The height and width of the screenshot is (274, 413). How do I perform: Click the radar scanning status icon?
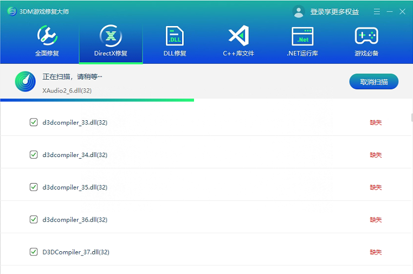tap(25, 82)
